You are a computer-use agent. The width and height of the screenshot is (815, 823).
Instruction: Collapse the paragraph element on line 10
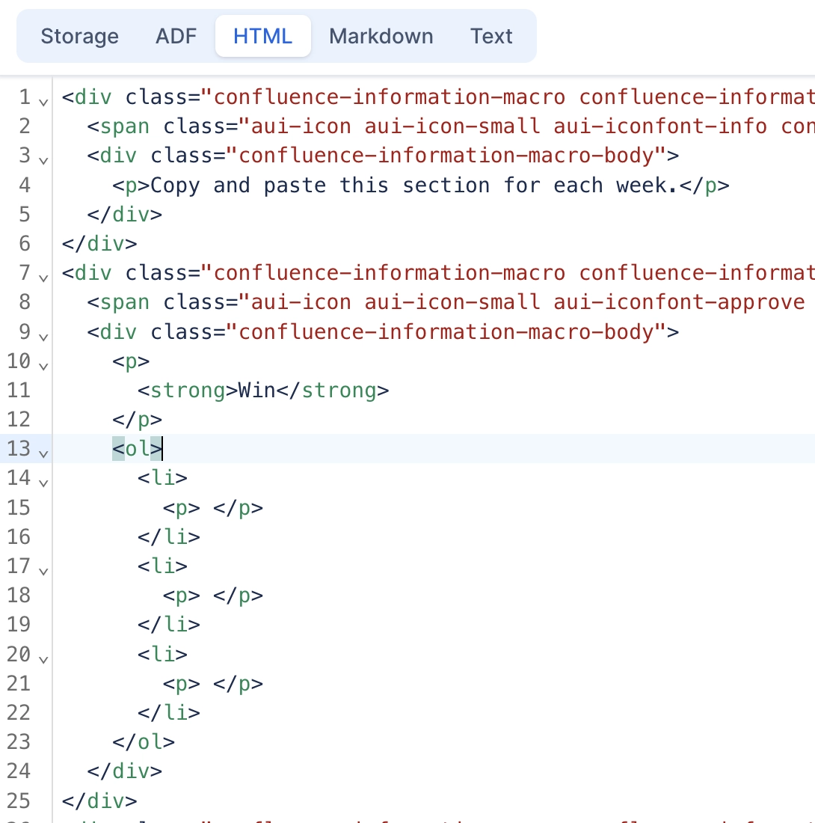43,366
